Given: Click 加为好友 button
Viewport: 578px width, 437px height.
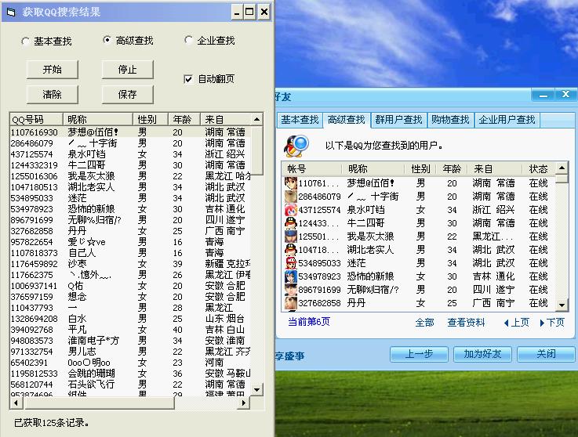Looking at the screenshot, I should pyautogui.click(x=482, y=354).
